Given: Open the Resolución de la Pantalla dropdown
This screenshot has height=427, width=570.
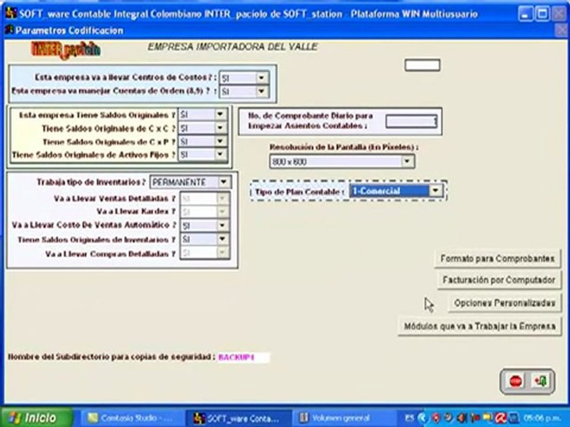Looking at the screenshot, I should [406, 161].
